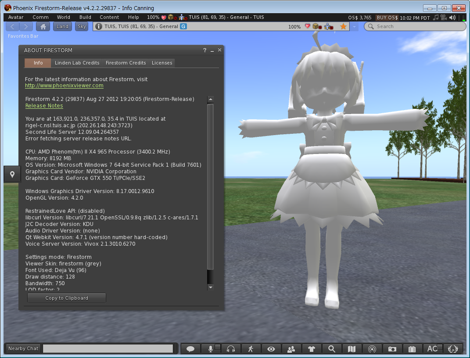Screen dimensions: 470x358
Task: Click the info panel scrollbar thumb
Action: [x=210, y=187]
